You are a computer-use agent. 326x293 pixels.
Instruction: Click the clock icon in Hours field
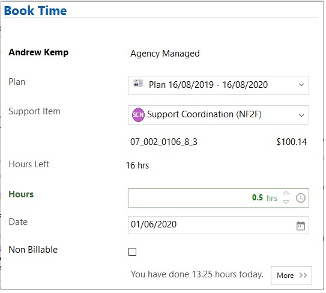pyautogui.click(x=300, y=198)
